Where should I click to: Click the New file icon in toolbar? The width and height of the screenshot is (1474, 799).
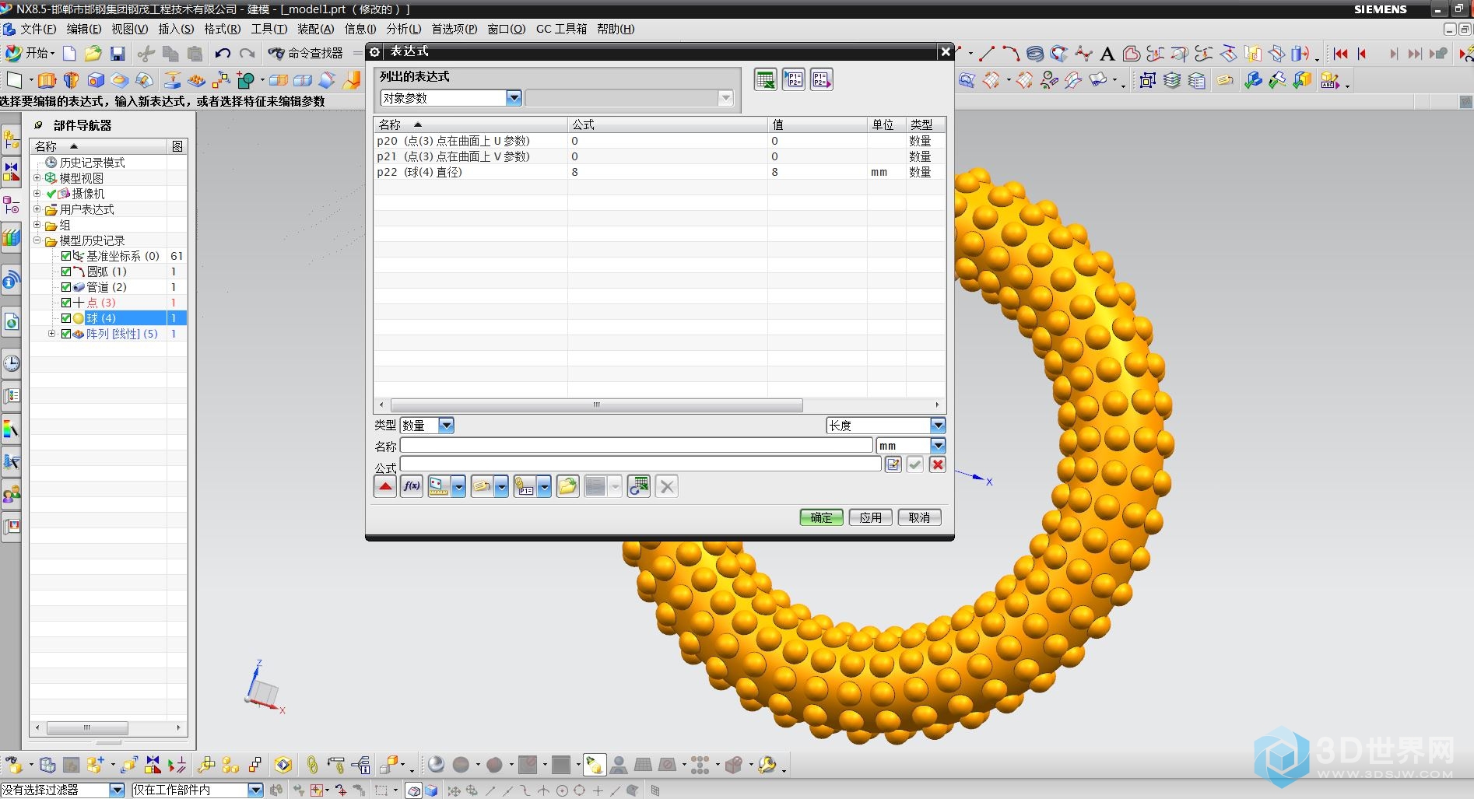[69, 53]
